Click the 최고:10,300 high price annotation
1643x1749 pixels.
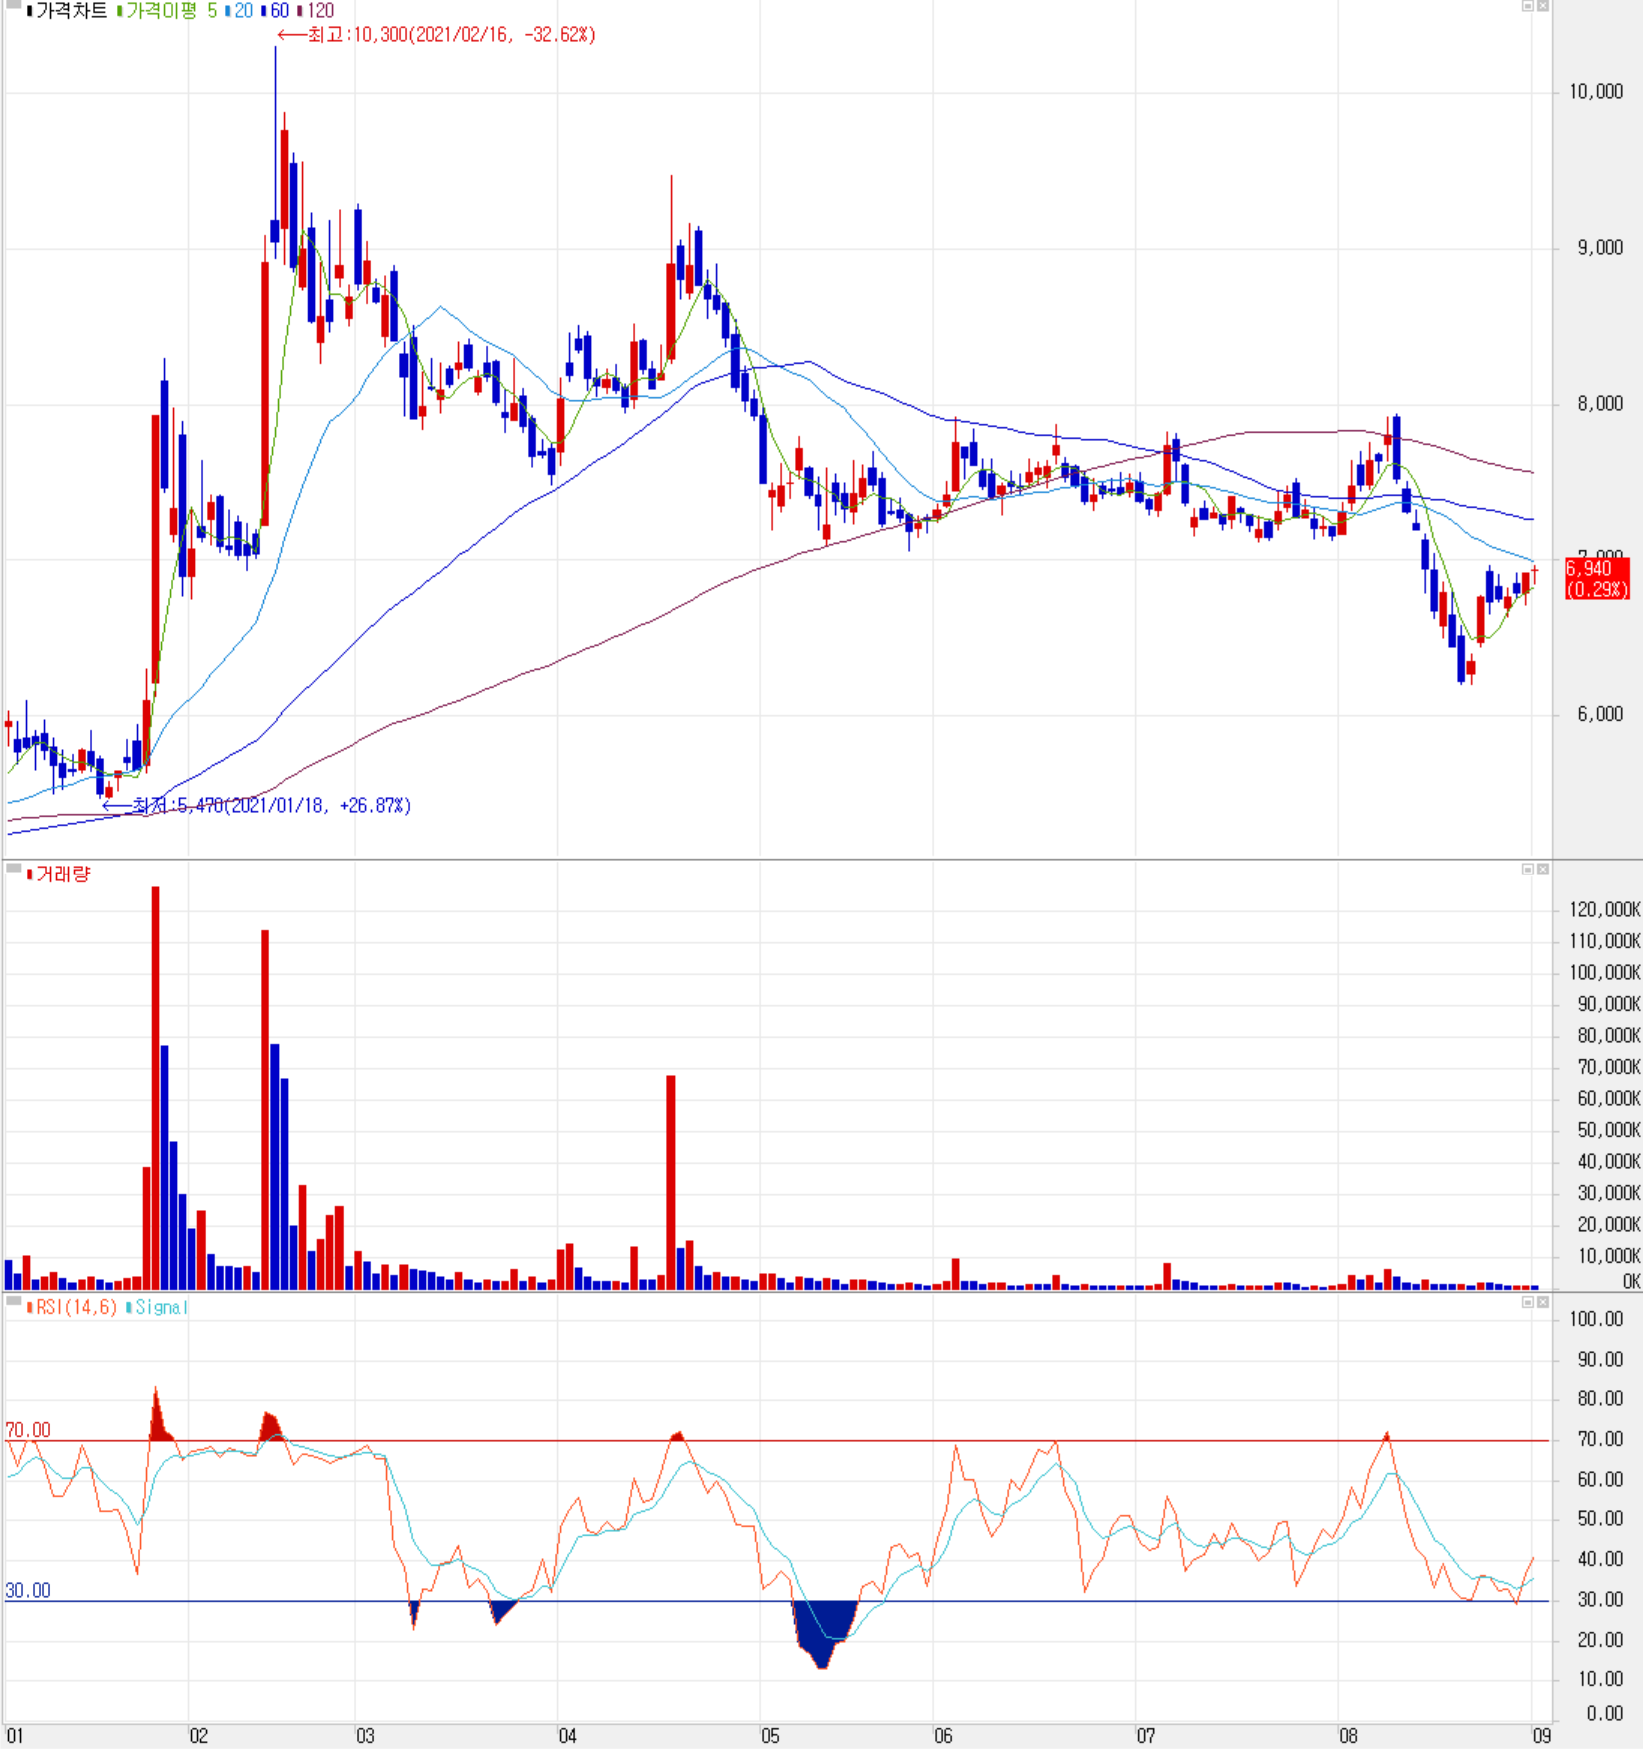click(437, 35)
